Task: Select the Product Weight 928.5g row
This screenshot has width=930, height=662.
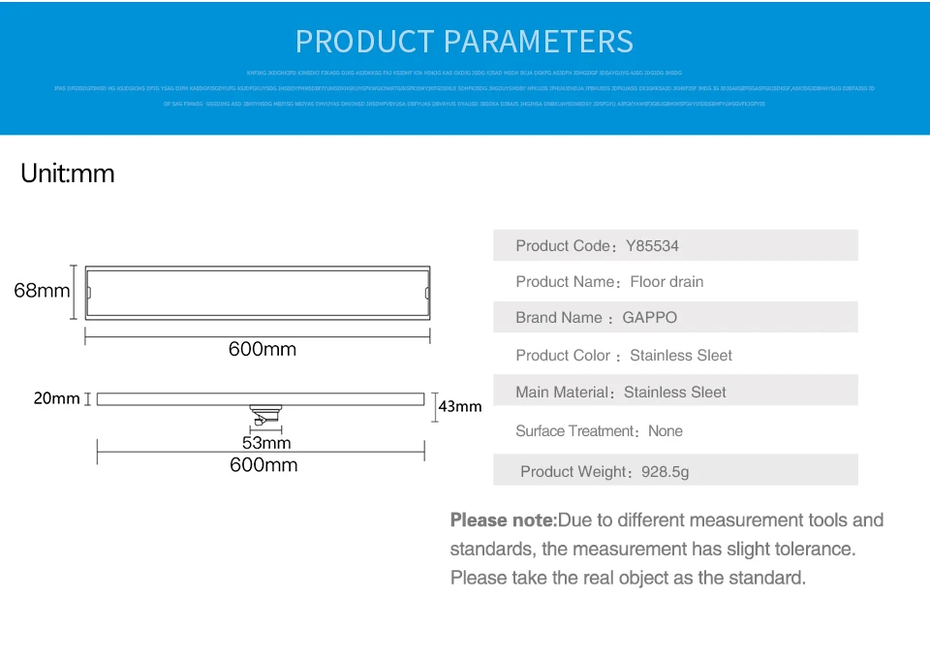Action: coord(675,470)
